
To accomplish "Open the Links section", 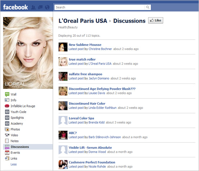I will tap(14, 158).
